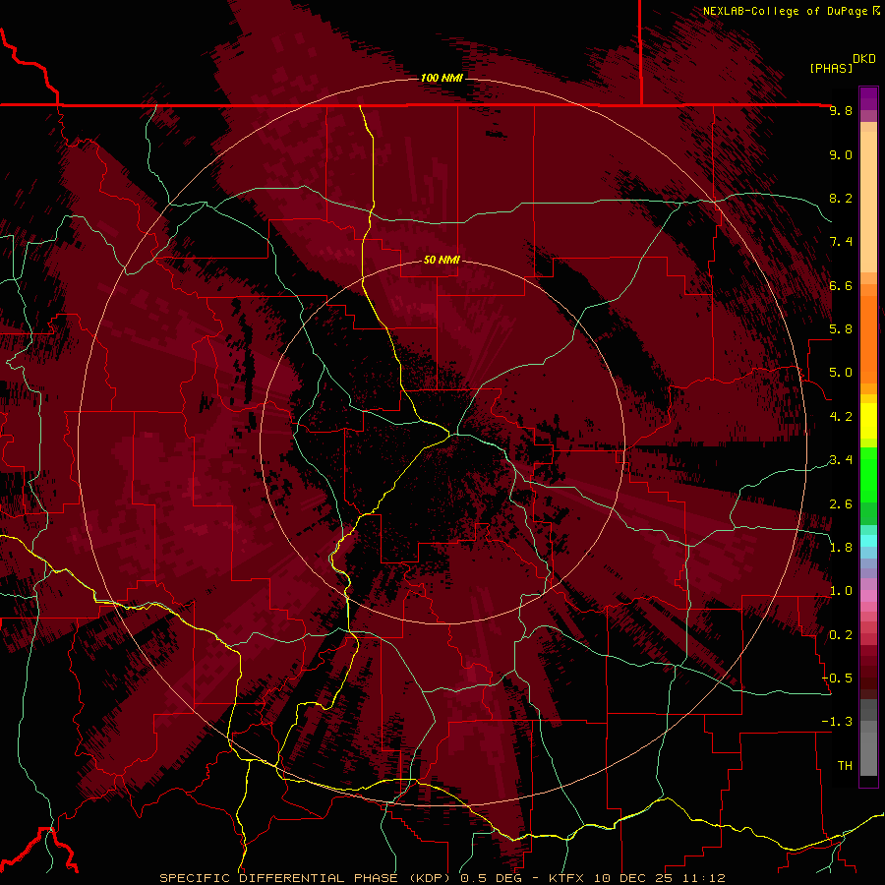
Task: Click the [PHAS] label above color scale
Action: click(830, 68)
